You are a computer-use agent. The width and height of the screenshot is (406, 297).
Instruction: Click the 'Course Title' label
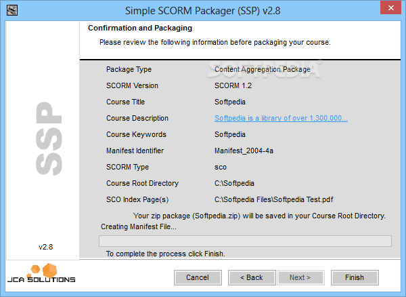point(125,102)
